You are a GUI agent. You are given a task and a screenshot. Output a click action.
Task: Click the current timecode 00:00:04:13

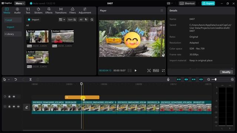[105, 71]
